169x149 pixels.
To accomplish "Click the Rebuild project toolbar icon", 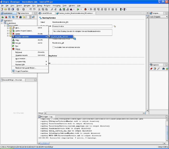I will click(64, 9).
